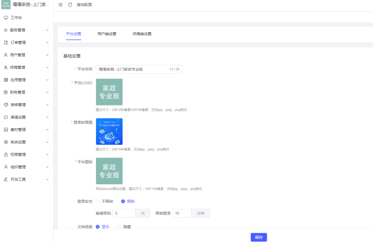
Task: Expand the 财务管理 chevron
Action: (x=48, y=92)
